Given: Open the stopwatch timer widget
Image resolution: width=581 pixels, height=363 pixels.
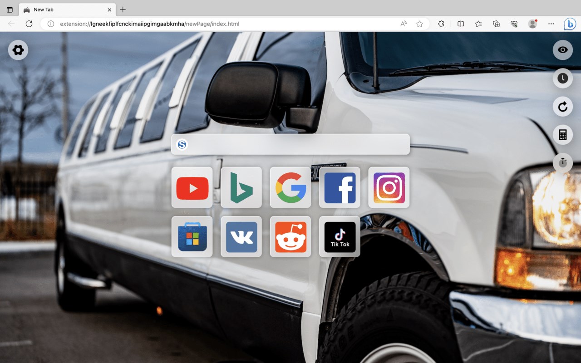Looking at the screenshot, I should coord(563,163).
